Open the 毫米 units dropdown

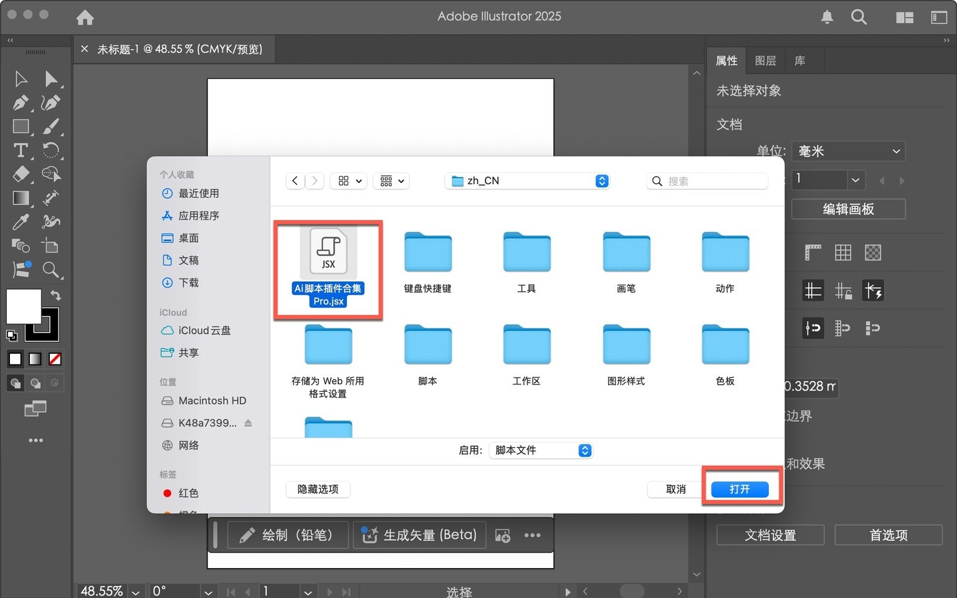pos(849,151)
